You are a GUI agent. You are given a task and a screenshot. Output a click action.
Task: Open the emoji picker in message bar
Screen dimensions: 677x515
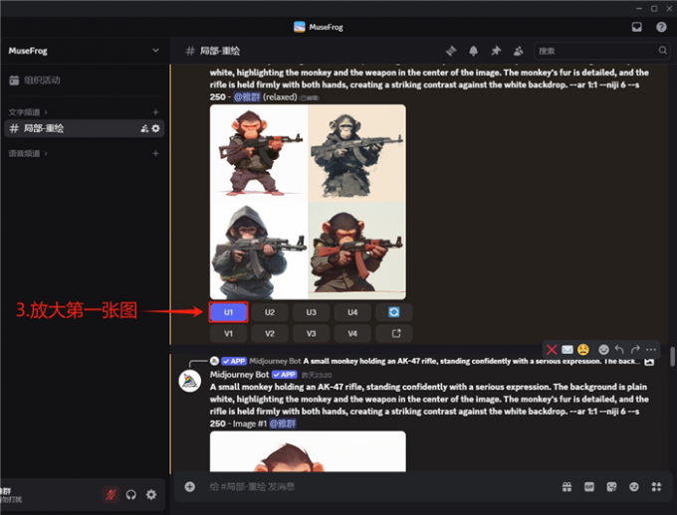[634, 487]
